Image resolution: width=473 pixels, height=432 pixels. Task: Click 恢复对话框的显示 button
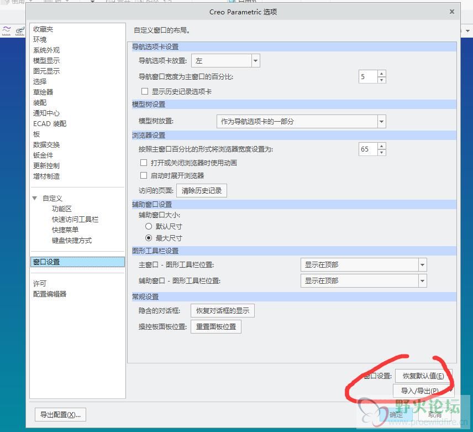223,311
